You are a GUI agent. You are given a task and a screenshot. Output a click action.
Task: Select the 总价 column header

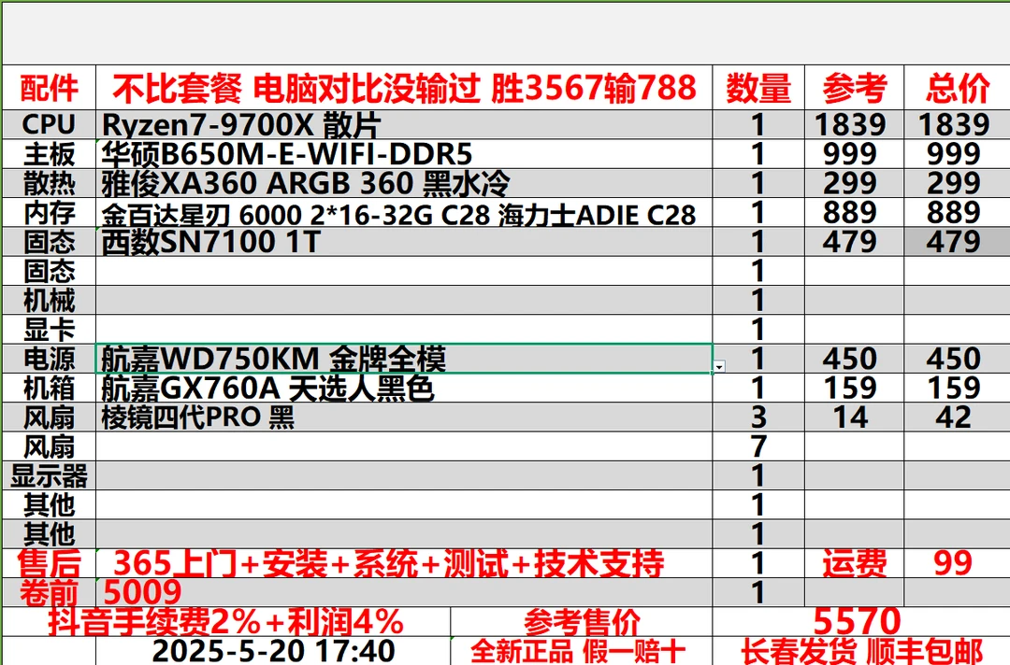953,88
